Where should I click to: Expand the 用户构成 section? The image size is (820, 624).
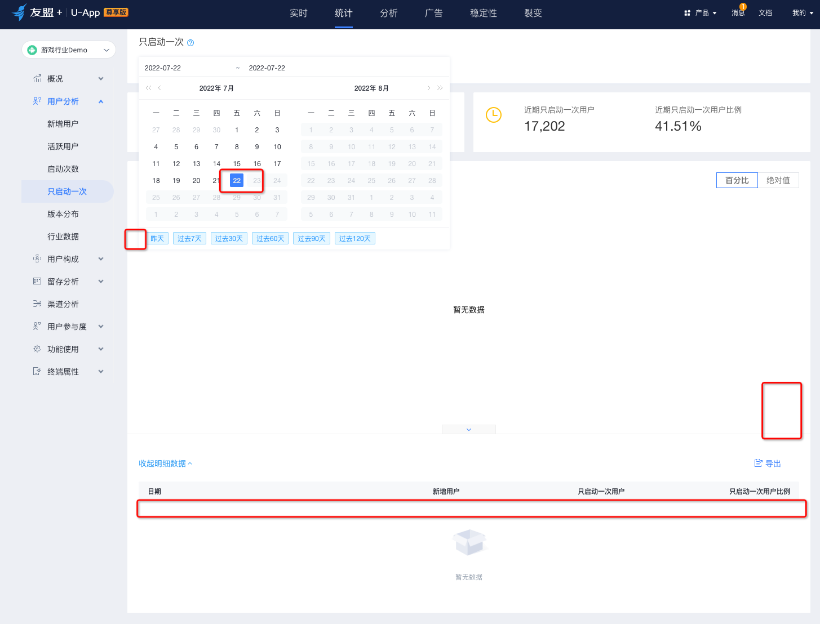[x=101, y=259]
